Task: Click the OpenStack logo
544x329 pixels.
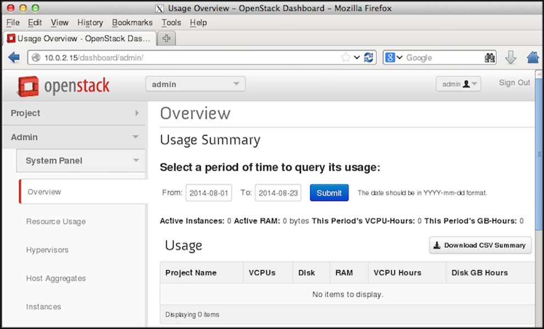Action: click(63, 86)
